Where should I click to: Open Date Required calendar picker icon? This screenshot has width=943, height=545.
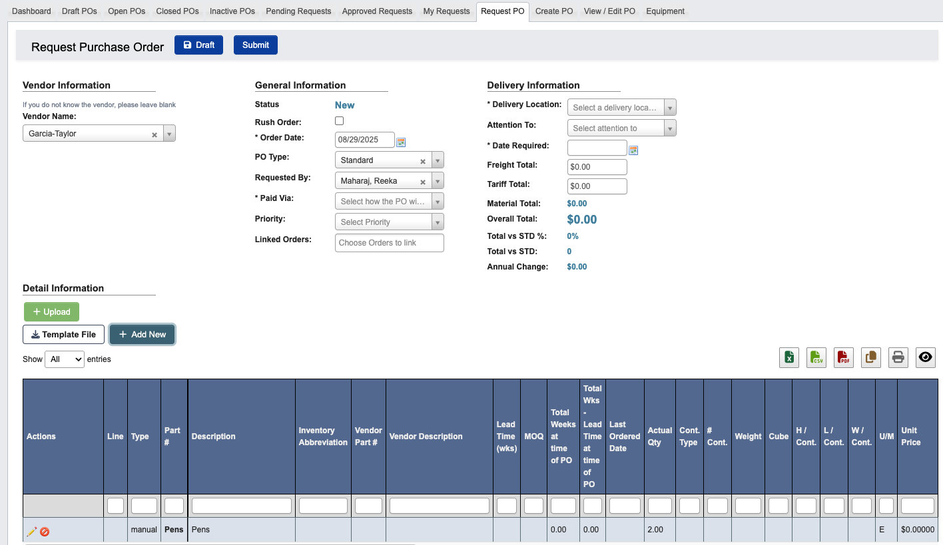[633, 150]
